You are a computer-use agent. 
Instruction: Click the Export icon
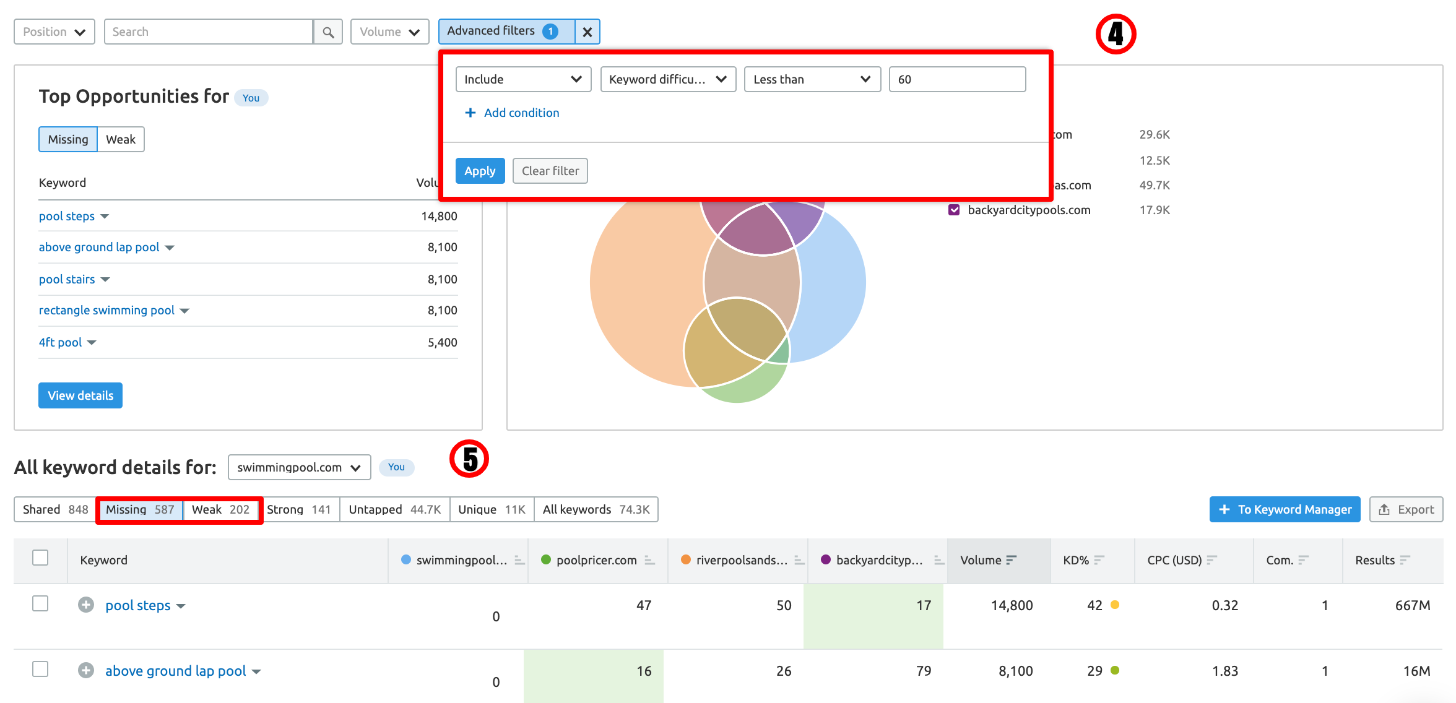point(1385,509)
